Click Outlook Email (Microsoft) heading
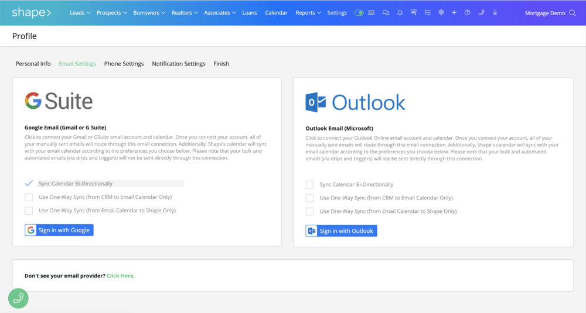This screenshot has height=313, width=586. point(339,128)
